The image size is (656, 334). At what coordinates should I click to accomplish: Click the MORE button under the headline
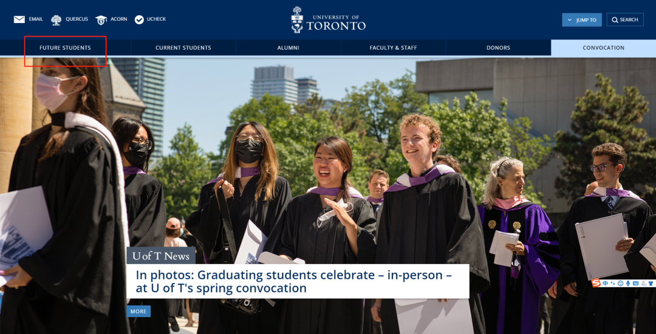tap(138, 312)
